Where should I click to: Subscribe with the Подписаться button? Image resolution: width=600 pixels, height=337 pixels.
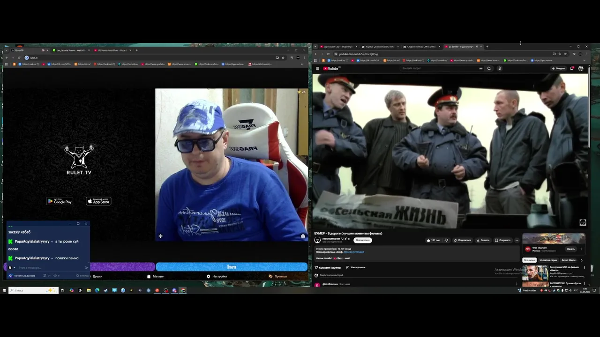pos(362,240)
